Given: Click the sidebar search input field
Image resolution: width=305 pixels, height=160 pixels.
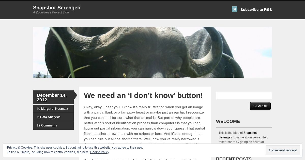Looking at the screenshot, I should coord(244,95).
